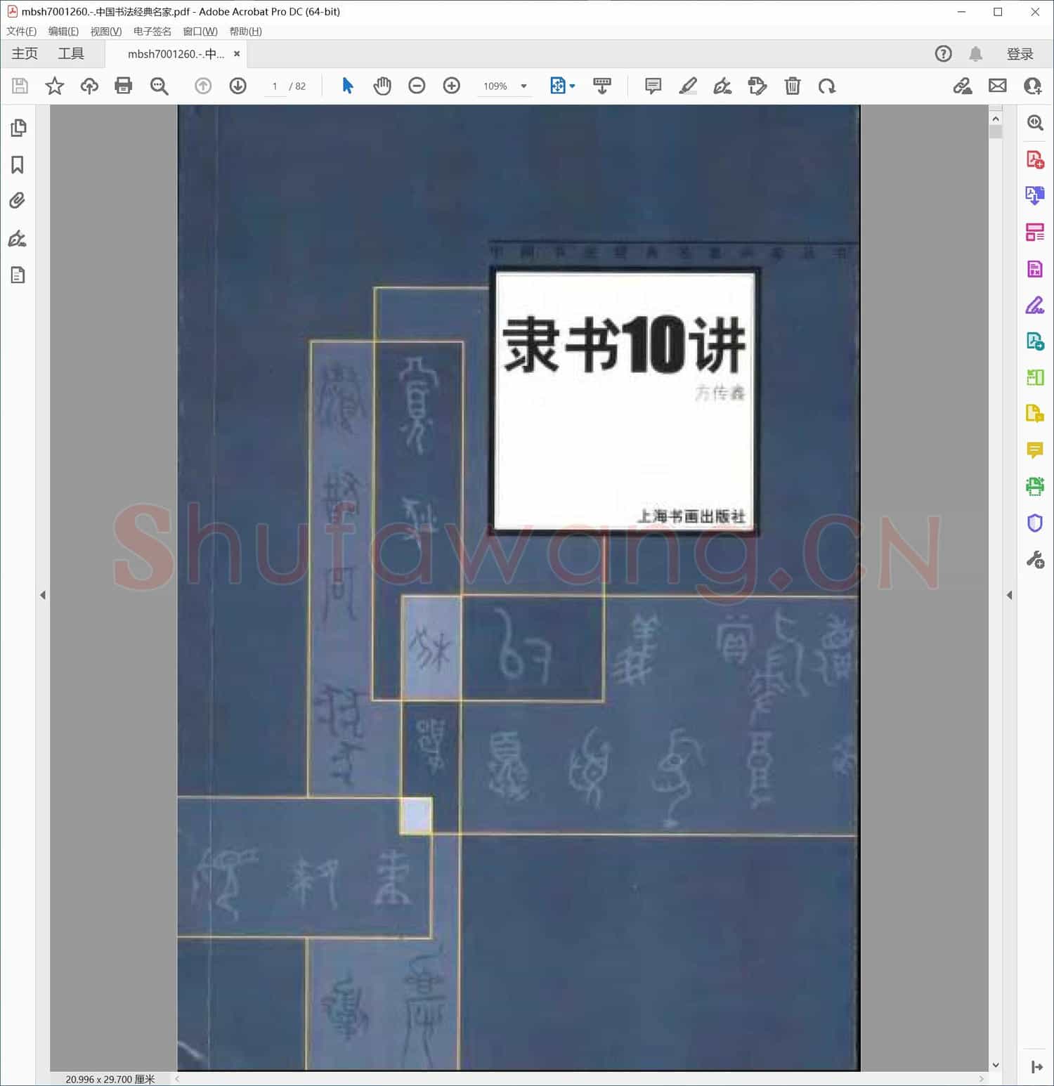The height and width of the screenshot is (1086, 1054).
Task: Click in the page number input field
Action: point(275,86)
